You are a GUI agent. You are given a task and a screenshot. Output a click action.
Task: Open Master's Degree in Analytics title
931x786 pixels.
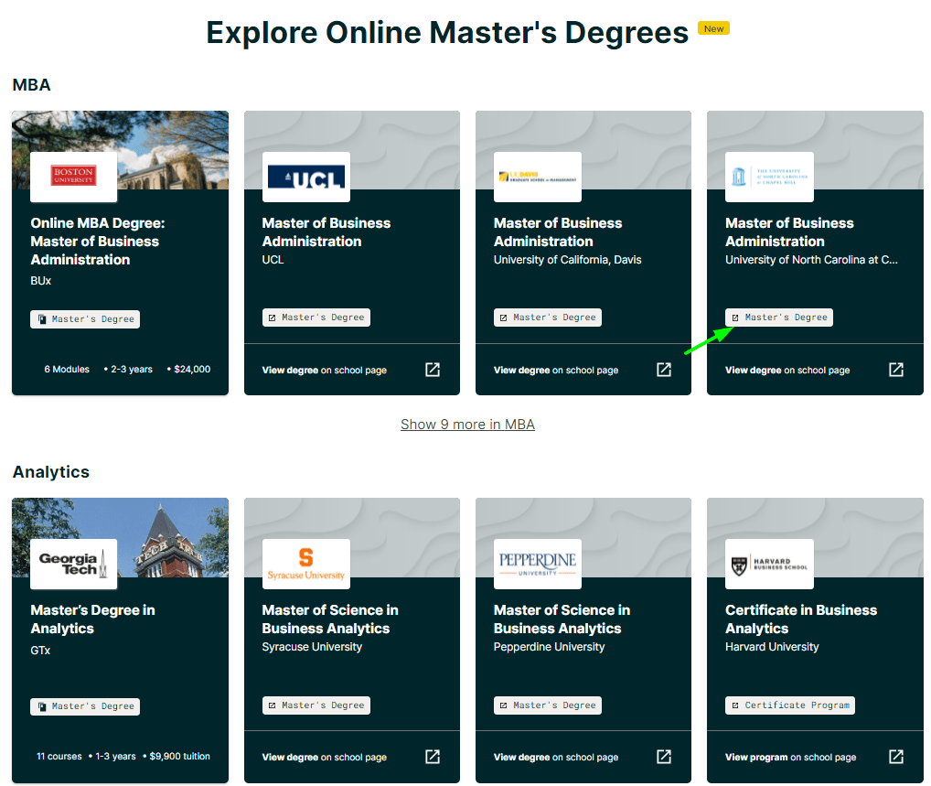92,619
